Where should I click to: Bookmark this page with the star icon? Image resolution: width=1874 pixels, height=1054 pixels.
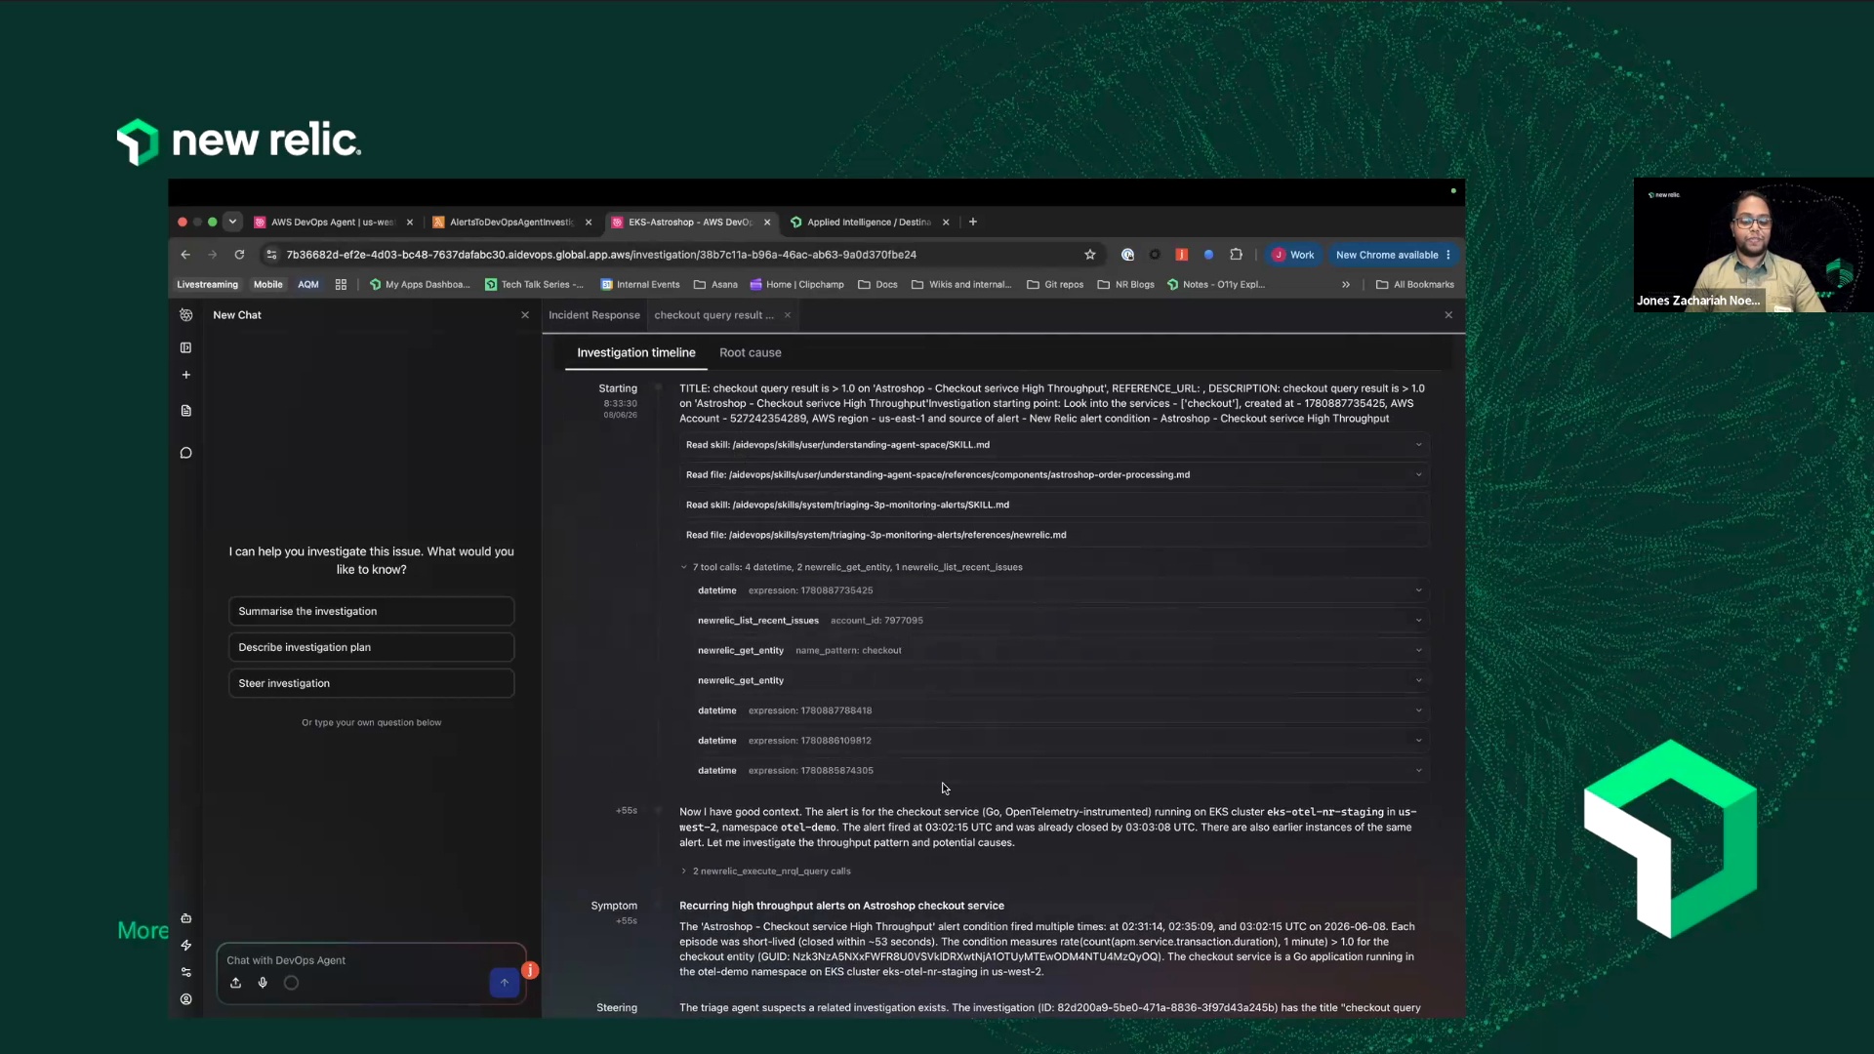(x=1090, y=255)
